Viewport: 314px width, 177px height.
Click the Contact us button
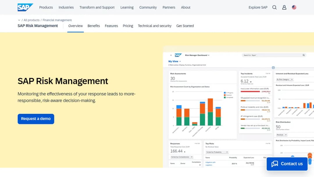[287, 164]
